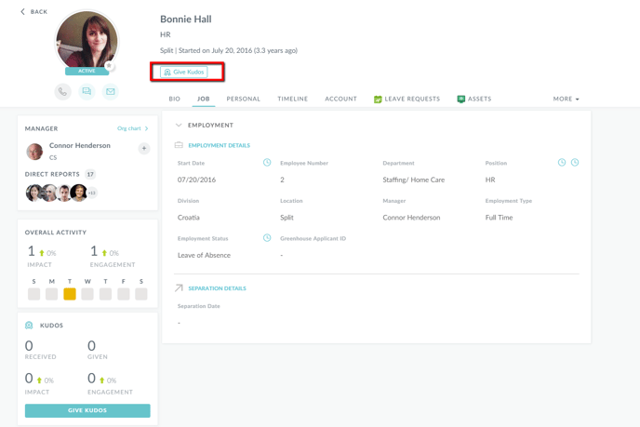
Task: Select the Job tab
Action: click(x=204, y=99)
